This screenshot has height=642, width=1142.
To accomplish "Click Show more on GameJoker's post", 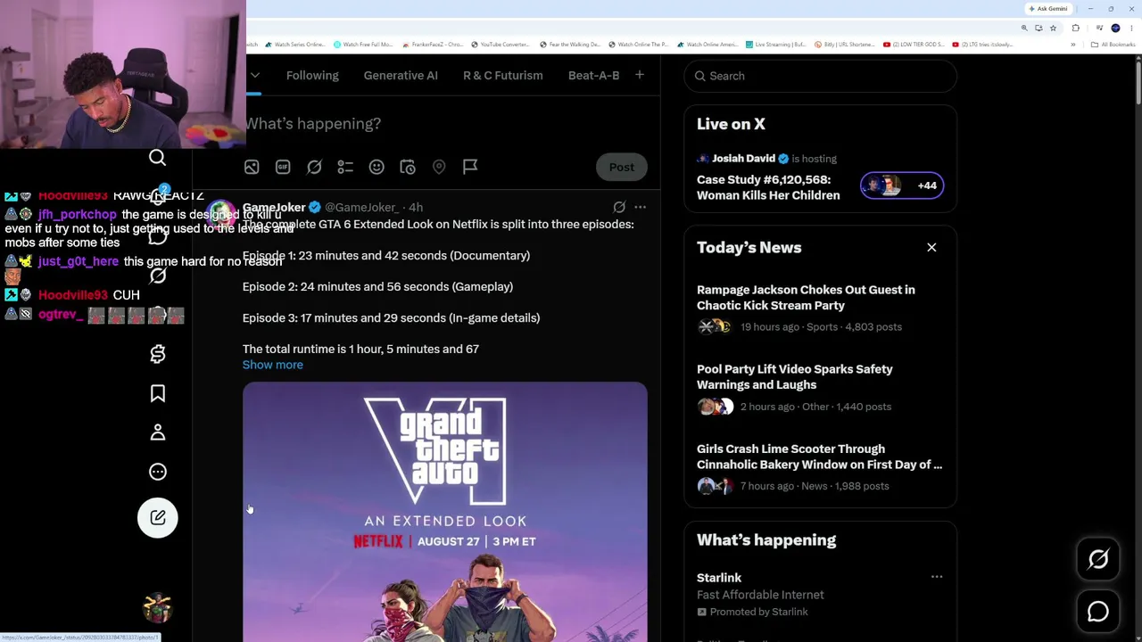I will 273,365.
